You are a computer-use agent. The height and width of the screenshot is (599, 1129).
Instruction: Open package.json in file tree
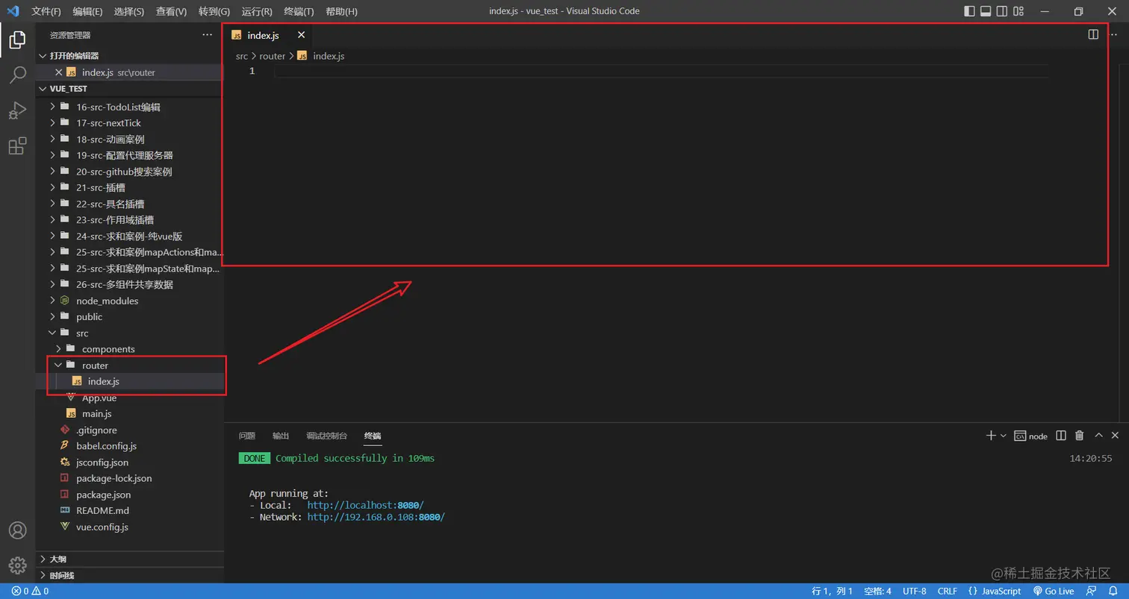(129, 495)
